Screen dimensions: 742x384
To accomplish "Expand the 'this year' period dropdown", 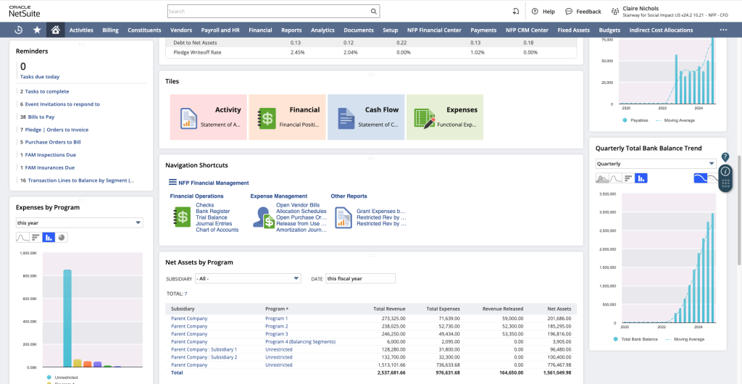I will click(79, 223).
